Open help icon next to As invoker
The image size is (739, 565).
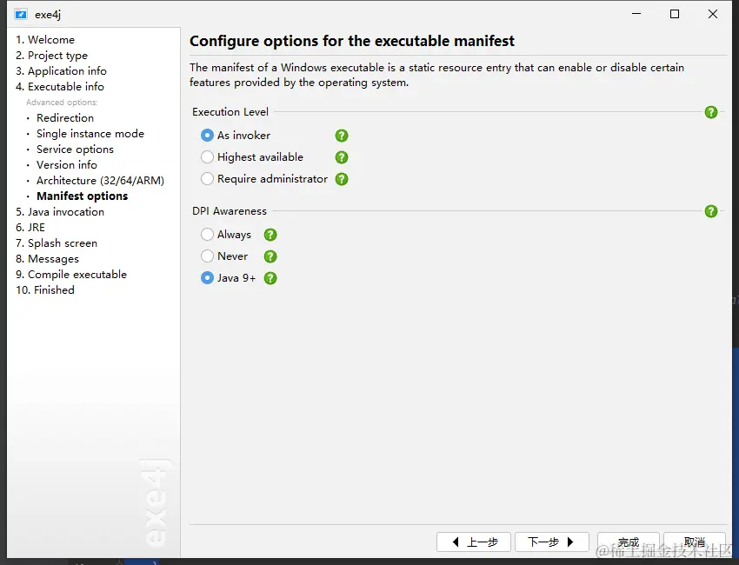click(x=342, y=136)
